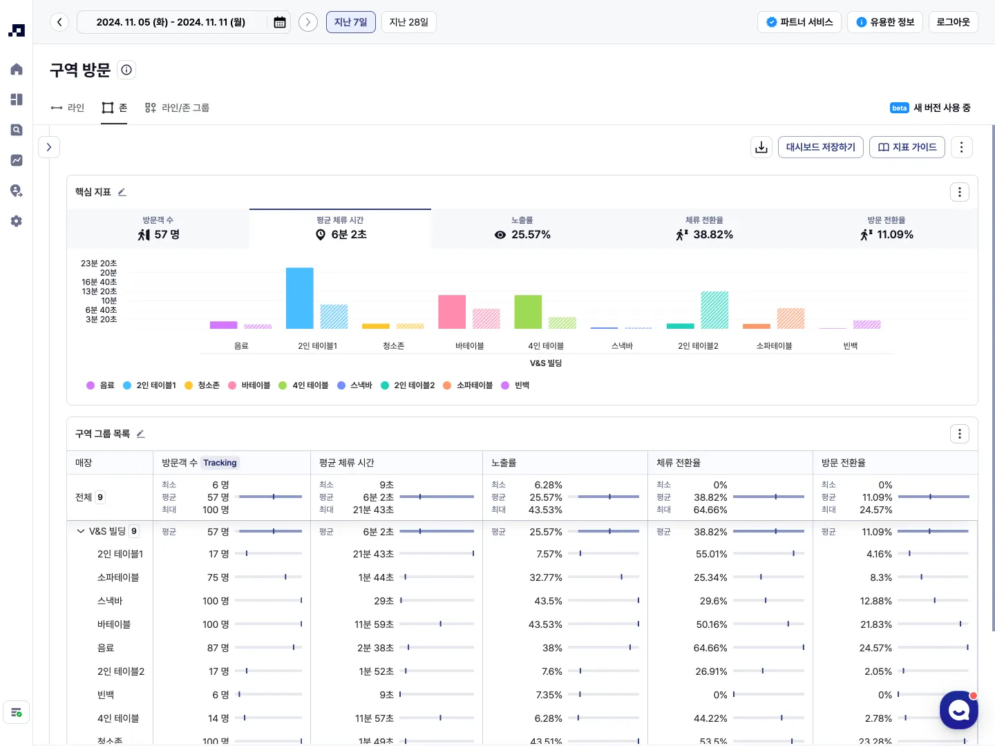Open the dashboard grid icon in sidebar

(x=17, y=99)
